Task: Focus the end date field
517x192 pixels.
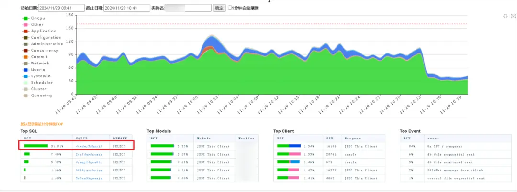Action: pyautogui.click(x=126, y=8)
